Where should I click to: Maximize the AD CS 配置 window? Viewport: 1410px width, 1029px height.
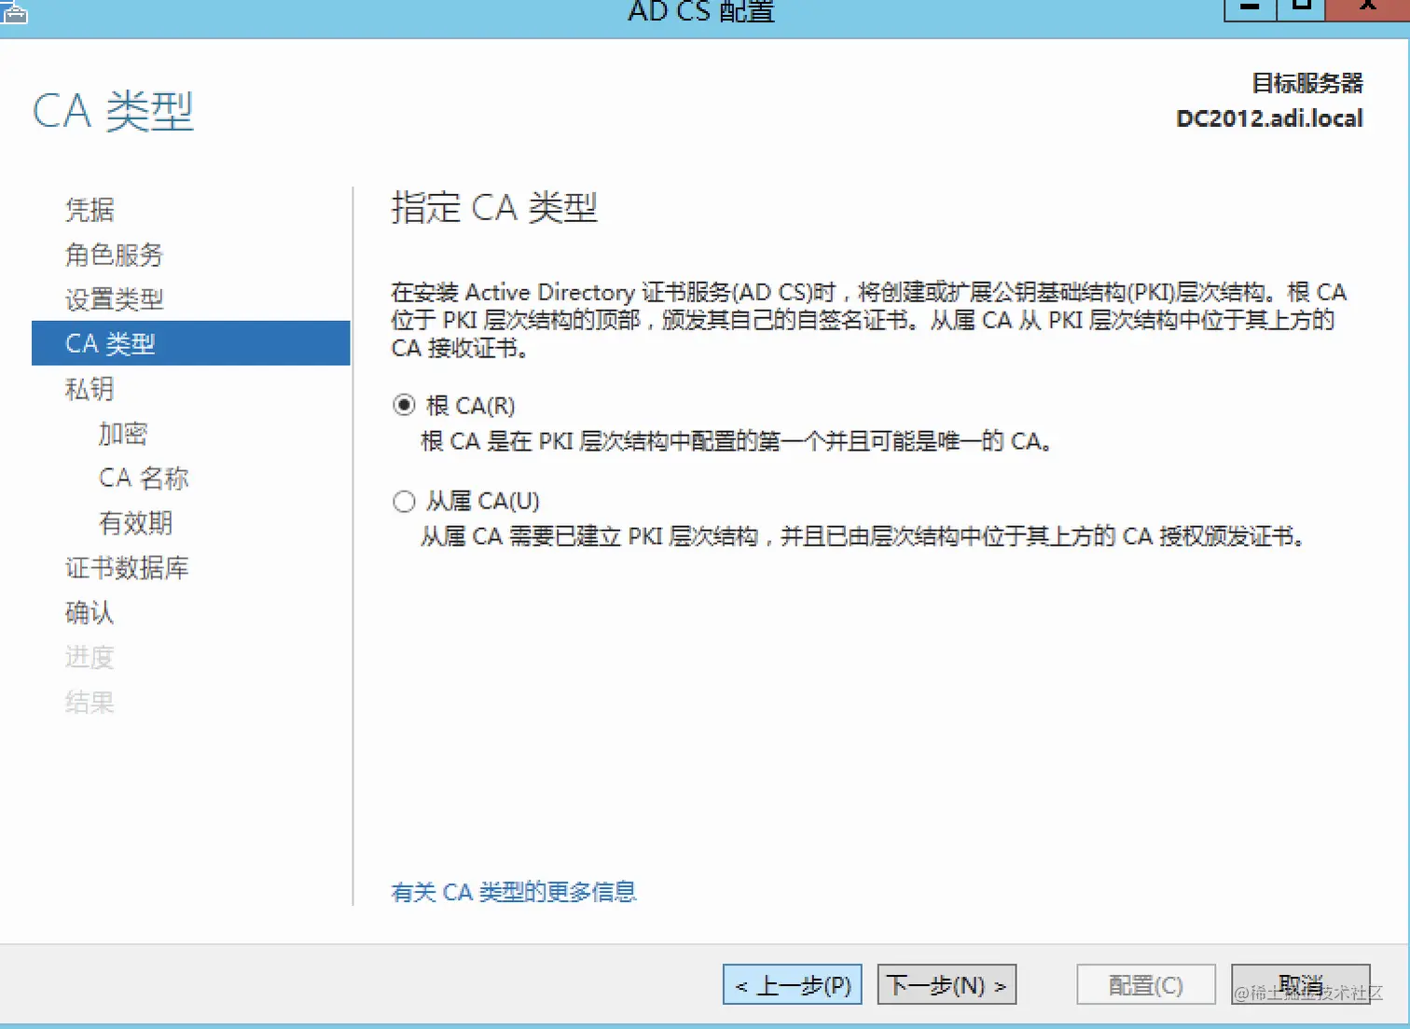point(1302,9)
